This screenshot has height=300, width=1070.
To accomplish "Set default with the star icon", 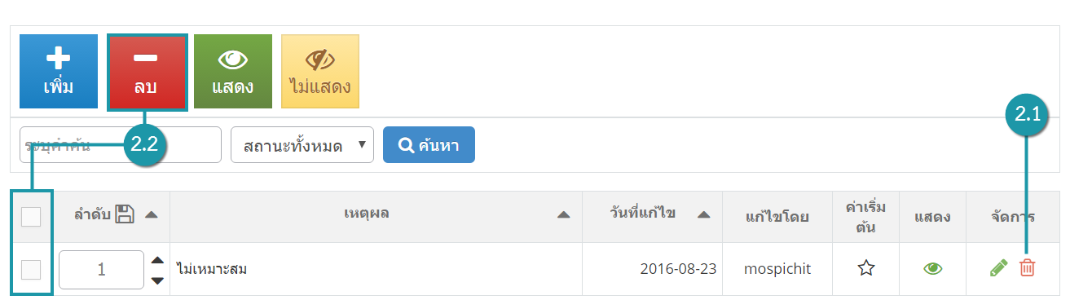I will (866, 268).
